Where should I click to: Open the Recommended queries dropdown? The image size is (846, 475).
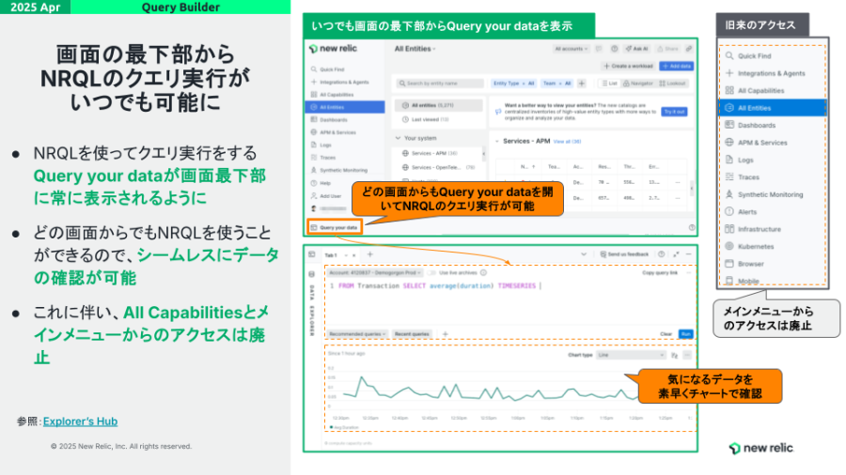[x=357, y=334]
